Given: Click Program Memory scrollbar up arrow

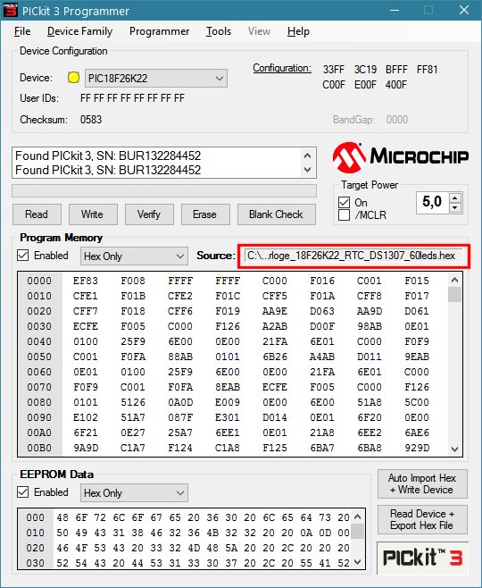Looking at the screenshot, I should 454,280.
